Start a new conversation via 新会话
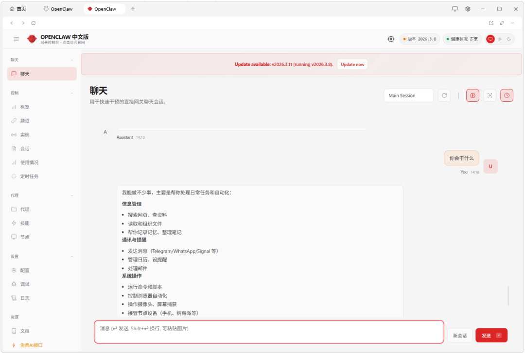Image resolution: width=525 pixels, height=354 pixels. coord(460,335)
